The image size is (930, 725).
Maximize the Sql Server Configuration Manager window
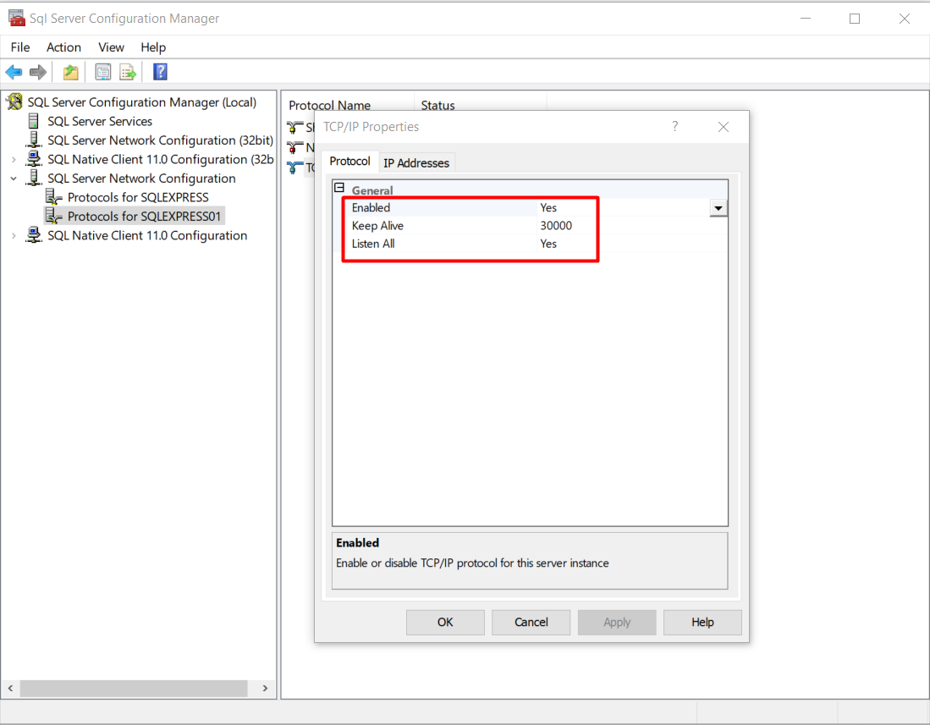(x=855, y=19)
